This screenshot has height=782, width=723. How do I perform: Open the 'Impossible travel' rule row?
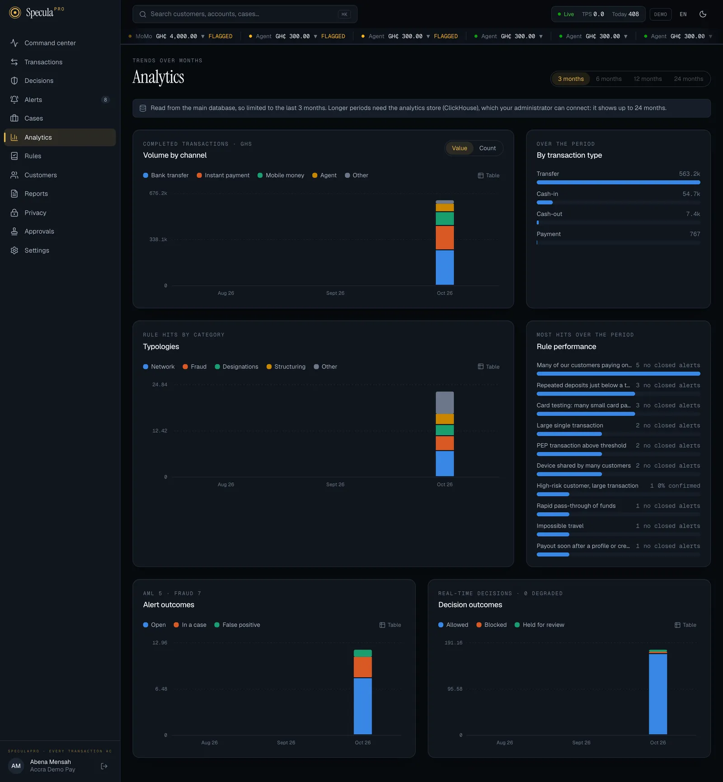(618, 530)
